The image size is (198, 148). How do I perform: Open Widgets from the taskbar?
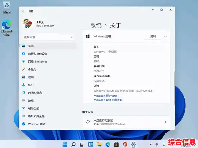pos(91,144)
